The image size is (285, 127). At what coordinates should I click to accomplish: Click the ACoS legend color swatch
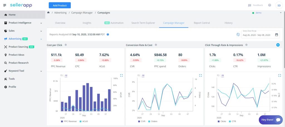[x=81, y=121]
